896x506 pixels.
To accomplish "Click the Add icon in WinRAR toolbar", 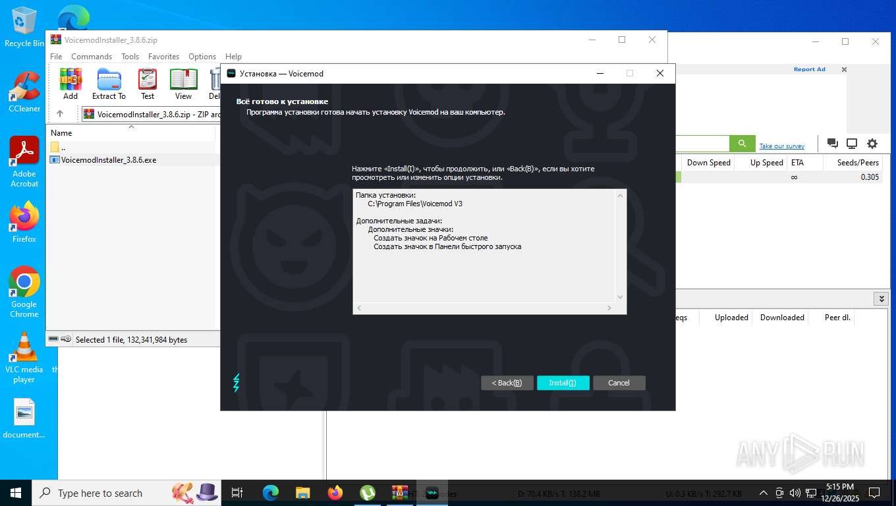I will [70, 84].
